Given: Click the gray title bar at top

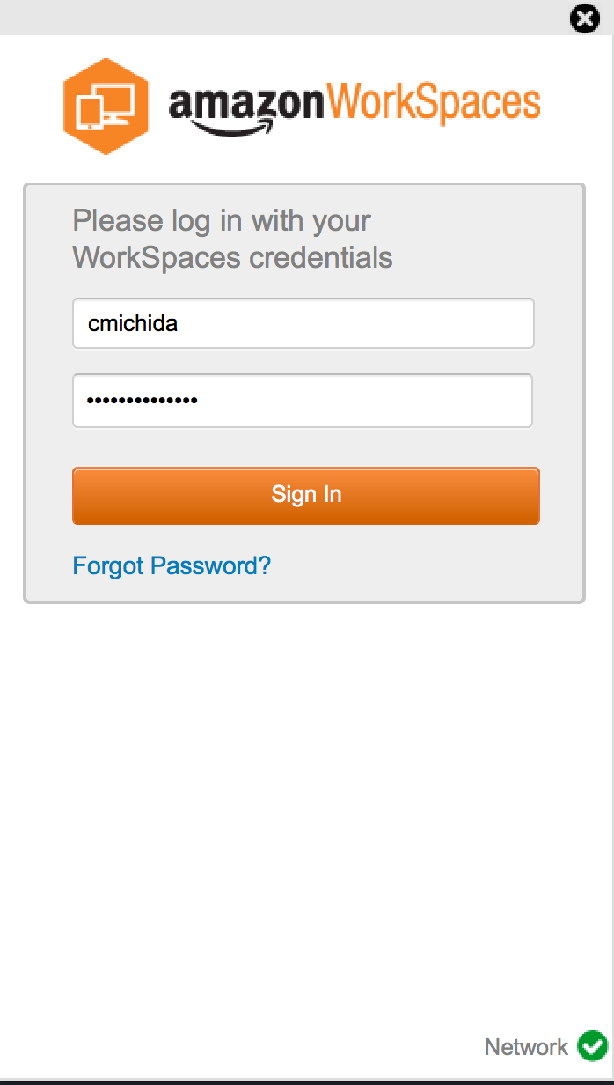Looking at the screenshot, I should [x=281, y=18].
